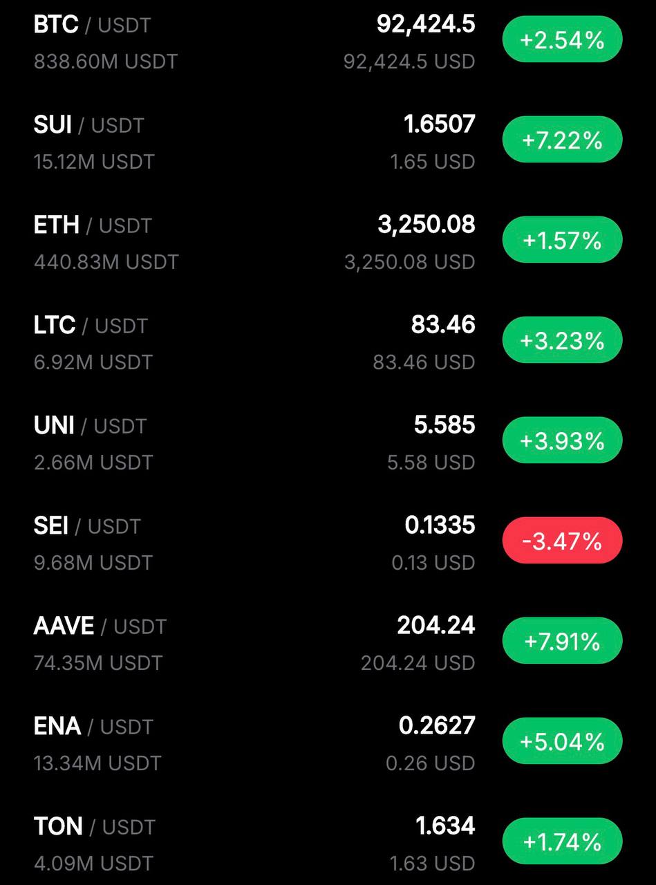Select the UNI / USDT pair
656x885 pixels.
coord(90,426)
